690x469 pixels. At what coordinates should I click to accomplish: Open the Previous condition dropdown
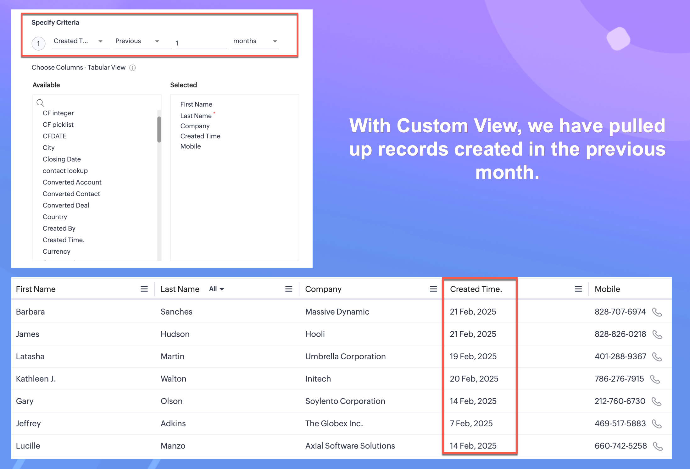[x=157, y=41]
